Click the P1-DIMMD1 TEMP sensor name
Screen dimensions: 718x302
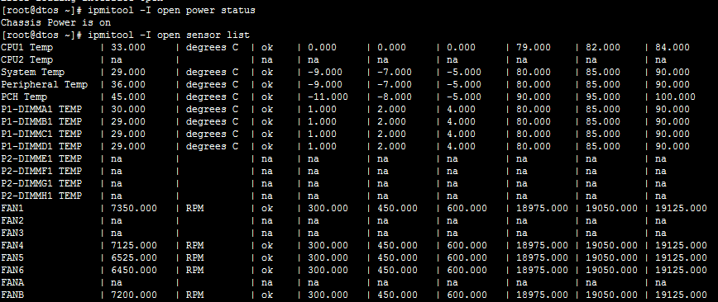[x=41, y=146]
